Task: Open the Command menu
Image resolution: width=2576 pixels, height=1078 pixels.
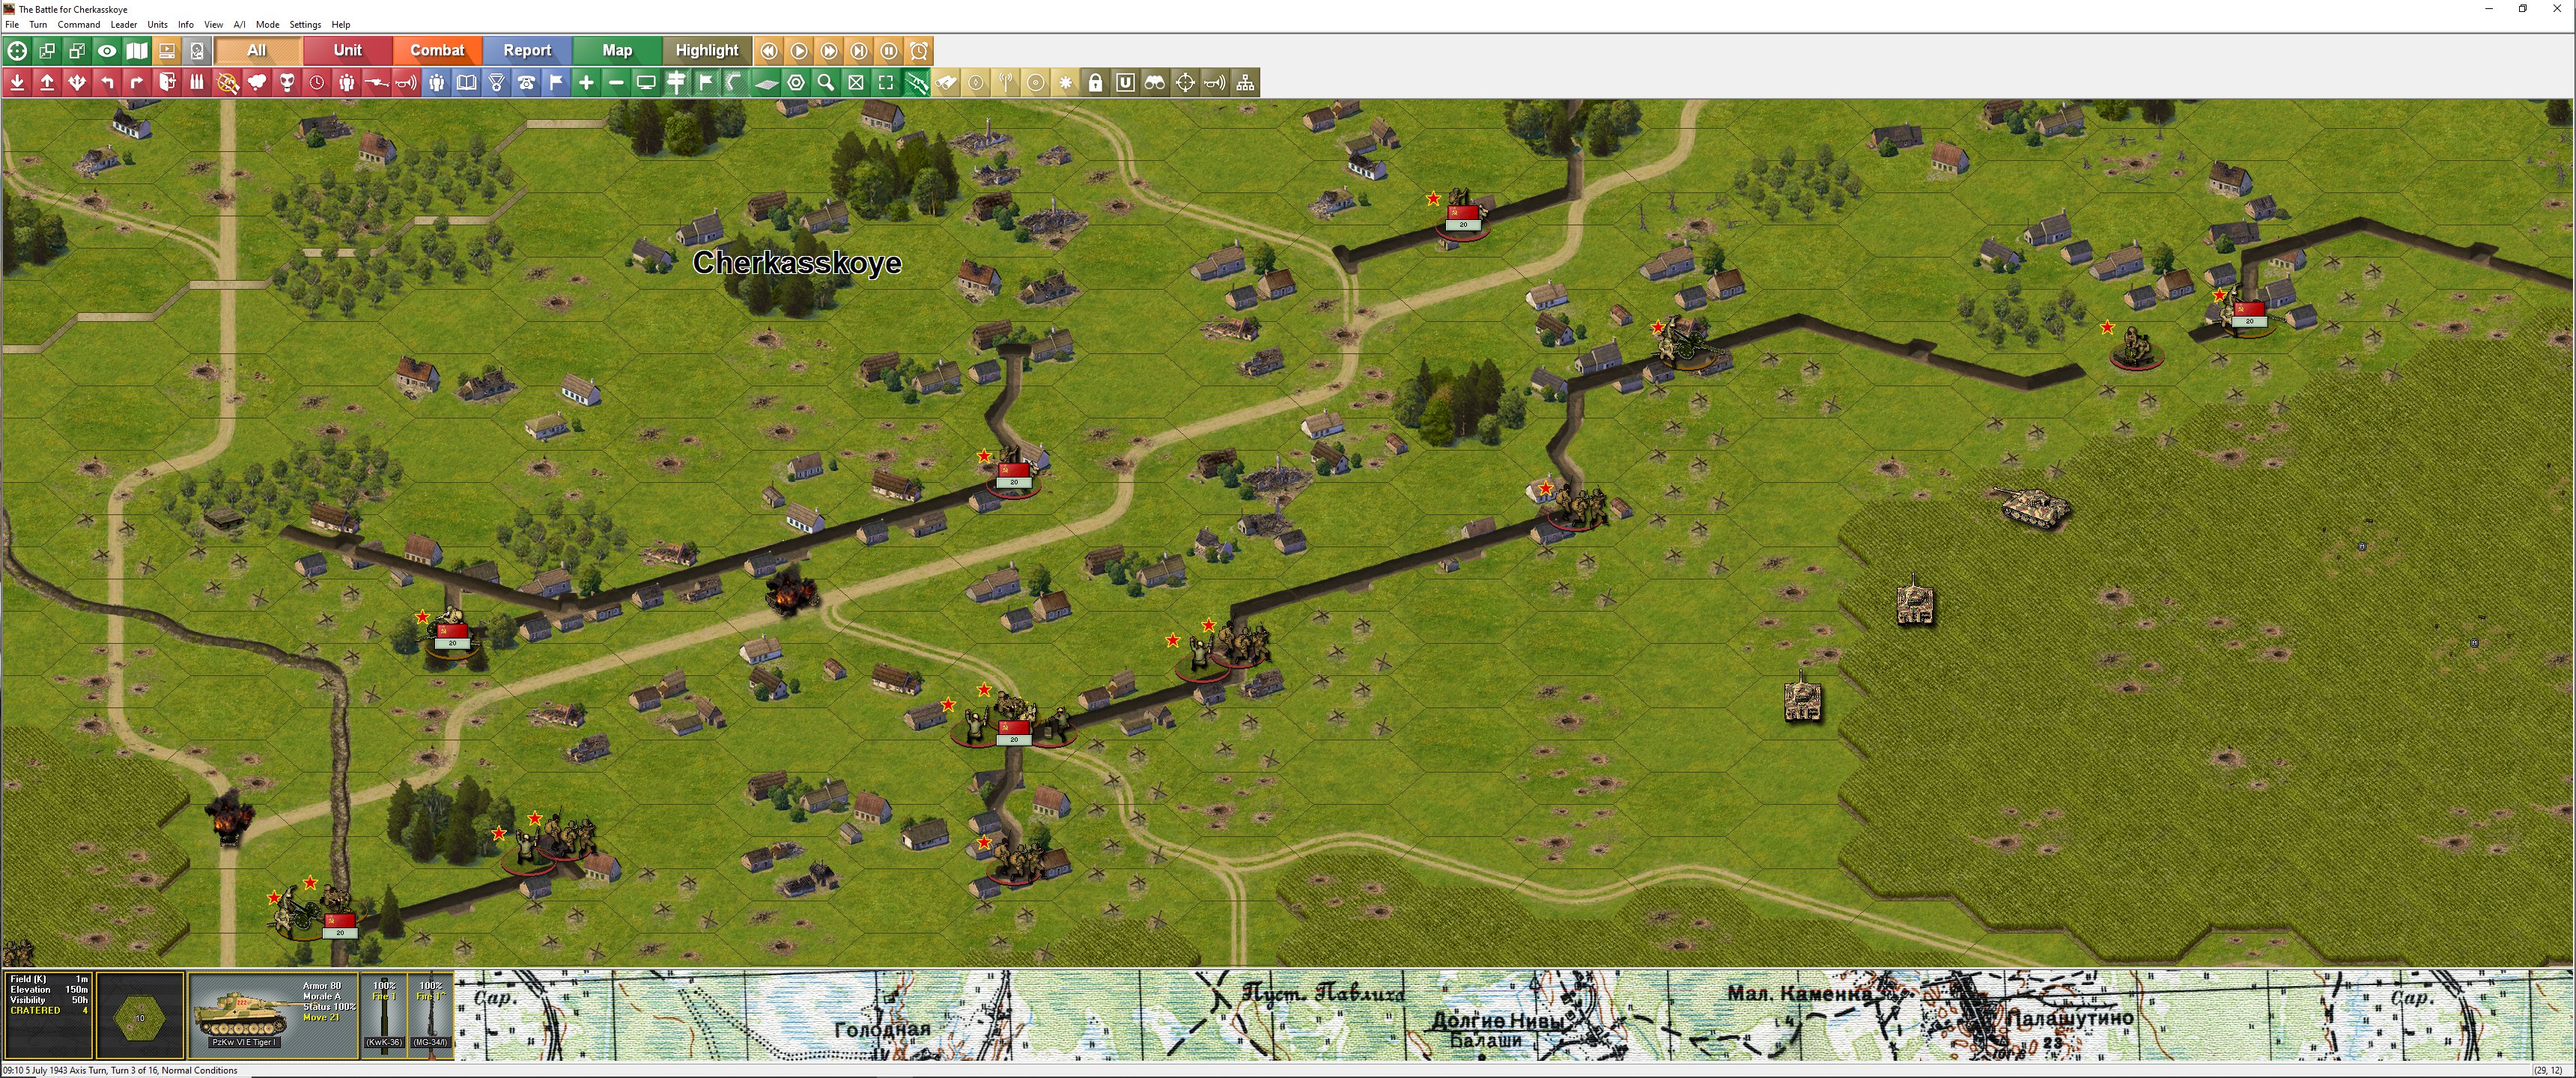Action: [x=78, y=24]
